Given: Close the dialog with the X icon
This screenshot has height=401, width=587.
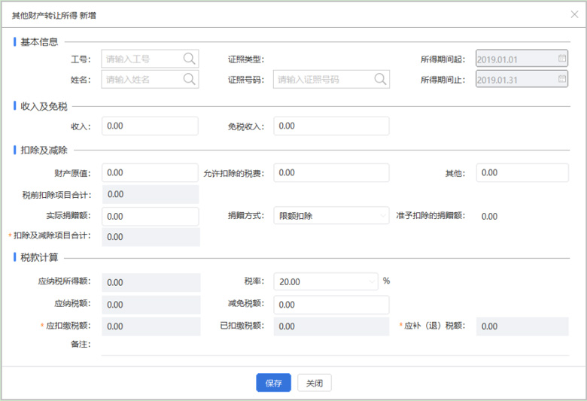Looking at the screenshot, I should point(575,14).
